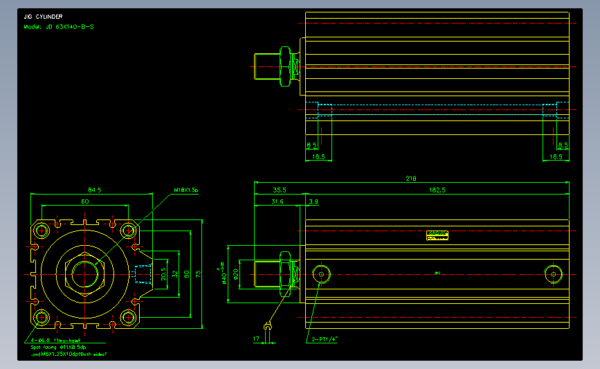Click the "20.5" vertical dimension
600x369 pixels.
[163, 274]
